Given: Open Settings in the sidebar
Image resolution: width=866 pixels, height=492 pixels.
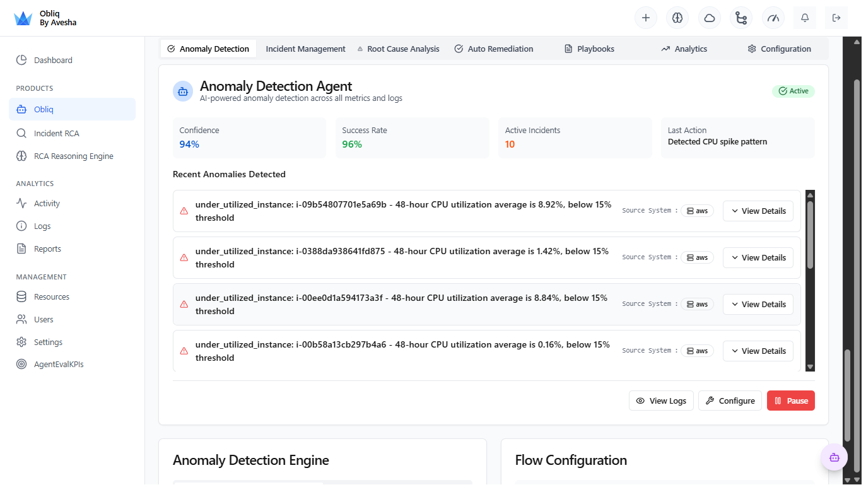Looking at the screenshot, I should [x=72, y=342].
